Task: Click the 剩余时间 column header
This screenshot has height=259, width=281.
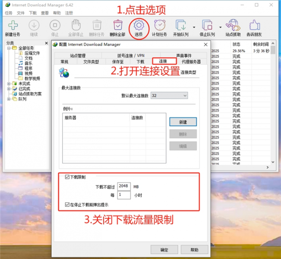Action: [x=261, y=44]
